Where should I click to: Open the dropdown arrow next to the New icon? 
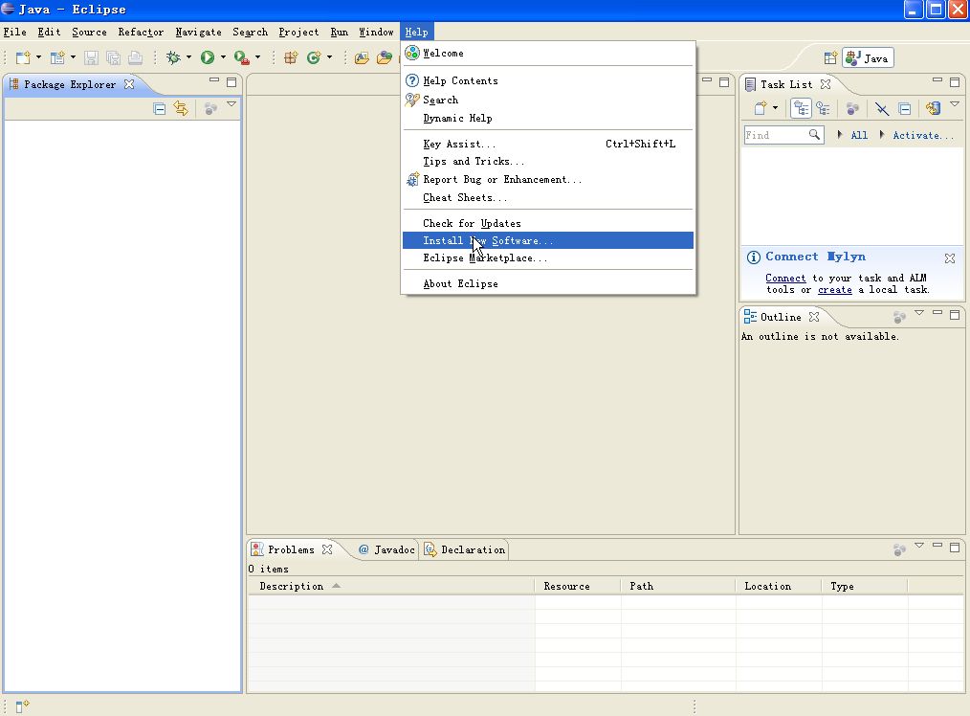(38, 57)
